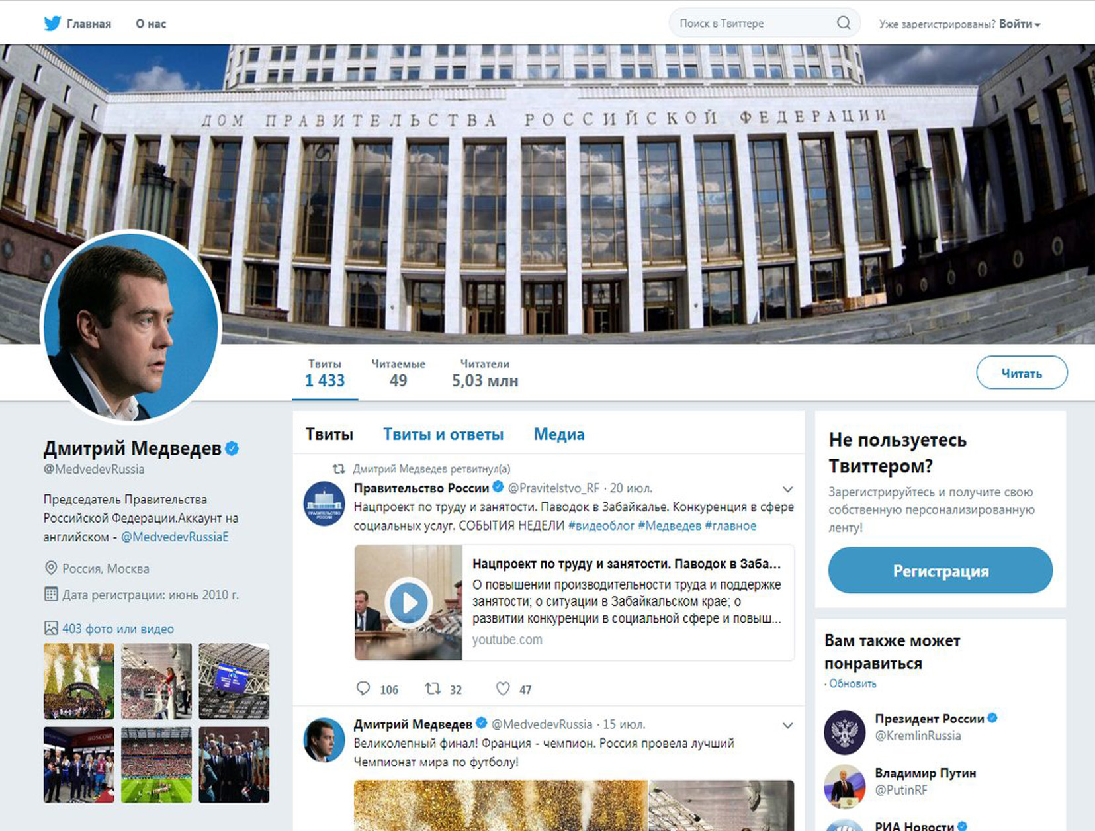Image resolution: width=1095 pixels, height=831 pixels.
Task: Open the @MedvedevRussiaE link
Action: 175,537
